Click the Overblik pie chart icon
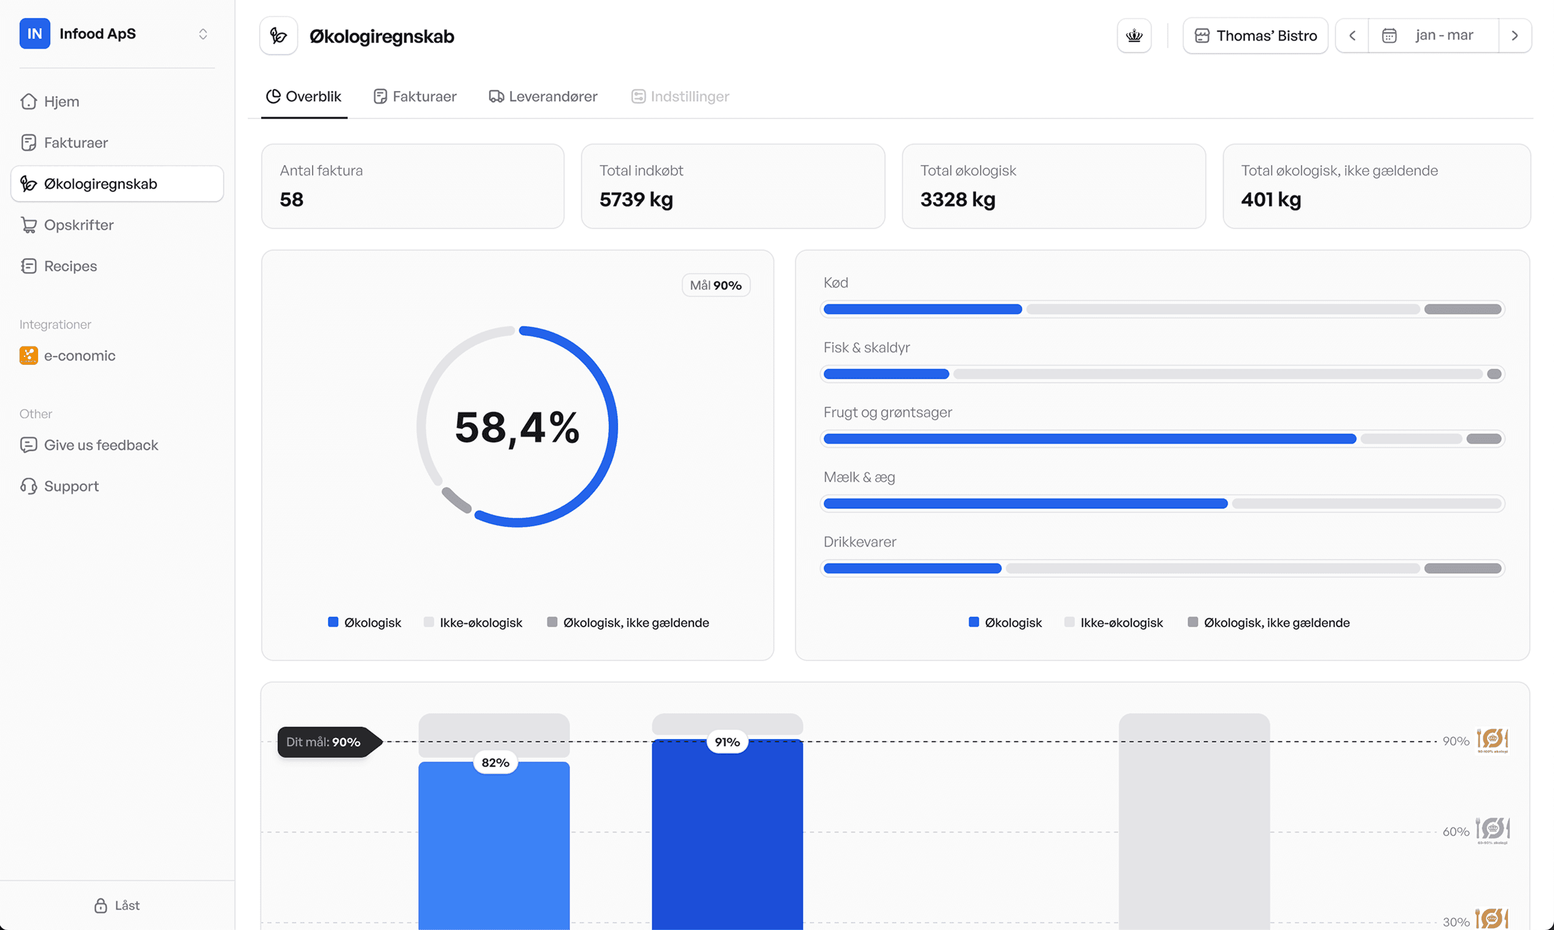 [273, 96]
